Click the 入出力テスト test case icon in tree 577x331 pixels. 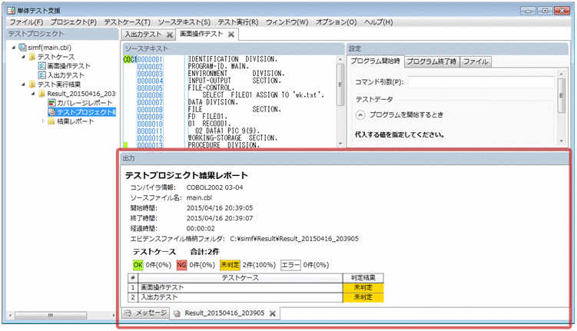coord(42,75)
